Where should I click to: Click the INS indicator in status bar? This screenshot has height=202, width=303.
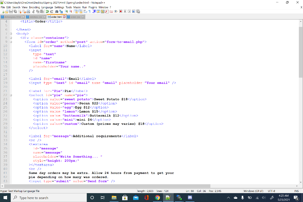pos(296,191)
